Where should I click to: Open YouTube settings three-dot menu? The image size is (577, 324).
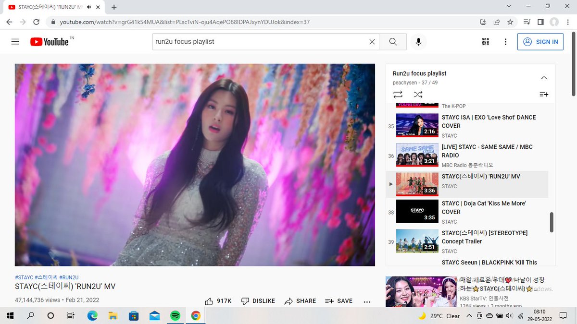505,42
